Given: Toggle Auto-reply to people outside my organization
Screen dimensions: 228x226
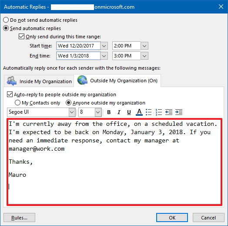Looking at the screenshot, I should pos(10,94).
